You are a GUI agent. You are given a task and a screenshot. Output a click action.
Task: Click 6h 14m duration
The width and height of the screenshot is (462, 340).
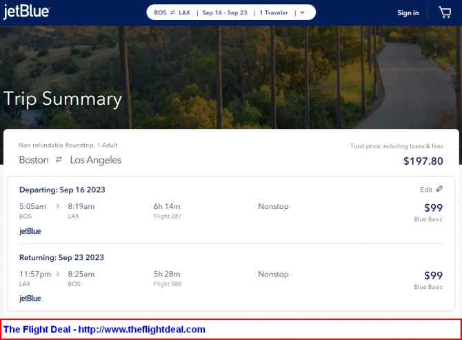(x=167, y=206)
